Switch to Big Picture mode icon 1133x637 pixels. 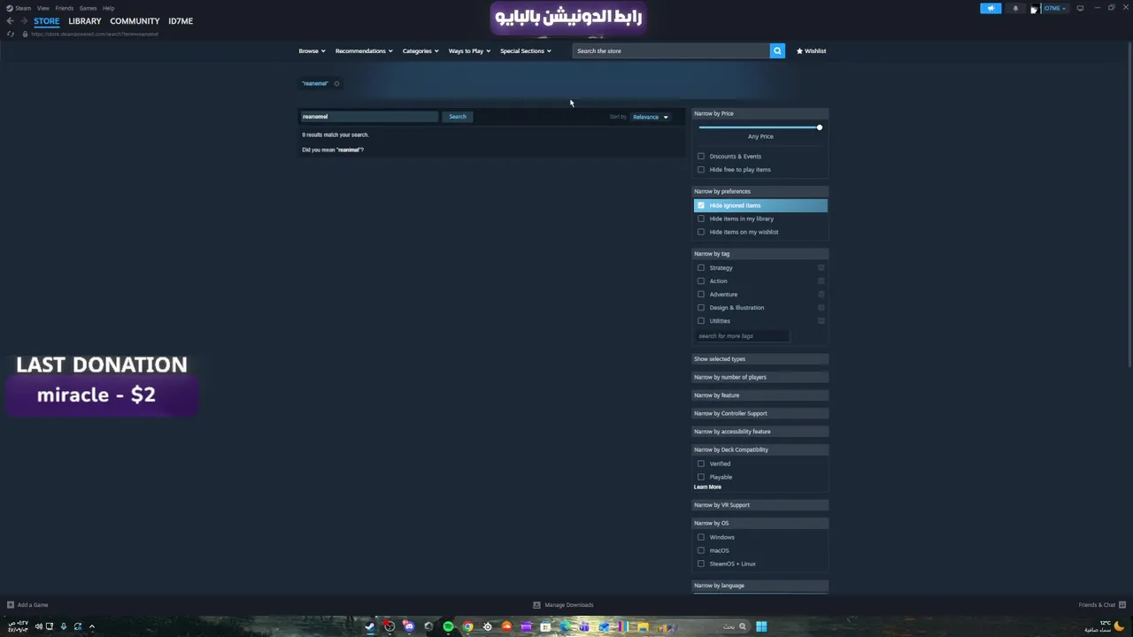[1080, 8]
